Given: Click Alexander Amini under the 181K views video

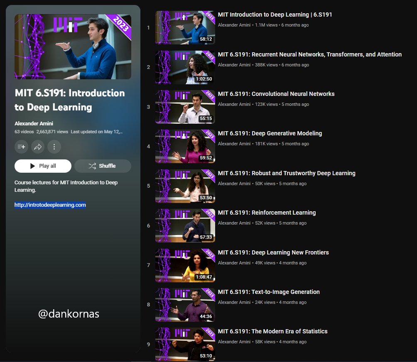Looking at the screenshot, I should 234,144.
